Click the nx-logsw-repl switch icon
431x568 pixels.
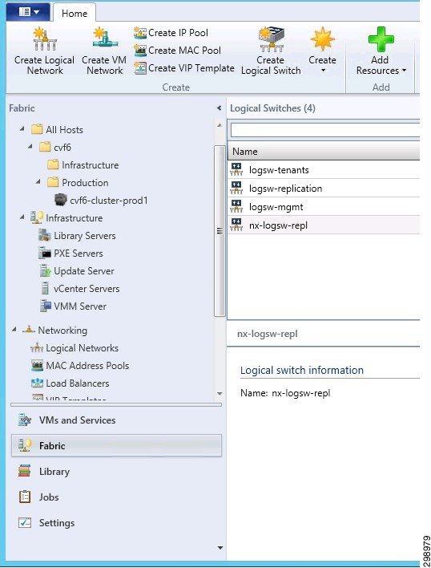coord(236,225)
